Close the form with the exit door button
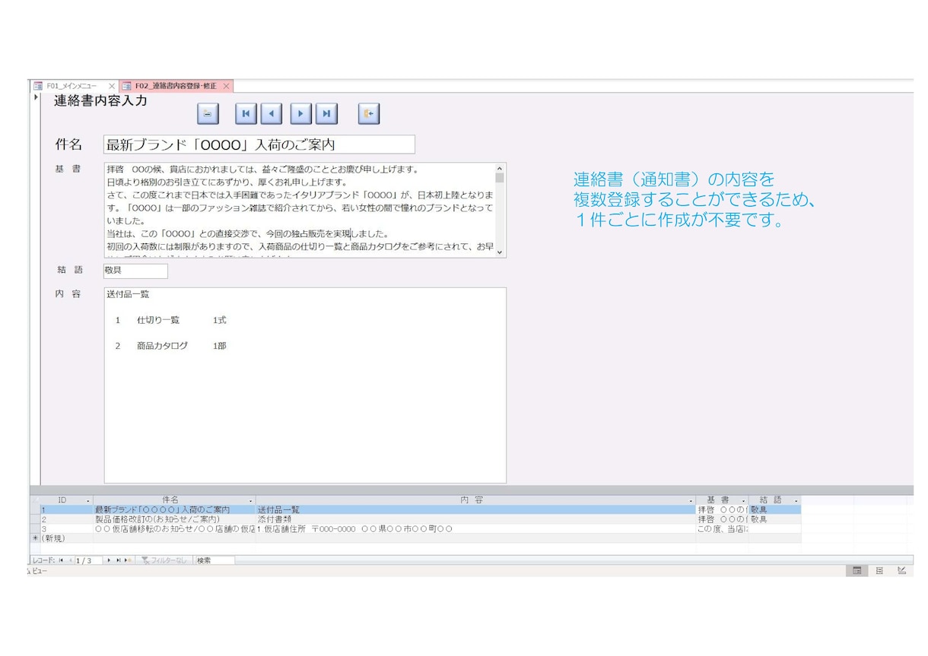928x656 pixels. pos(369,114)
